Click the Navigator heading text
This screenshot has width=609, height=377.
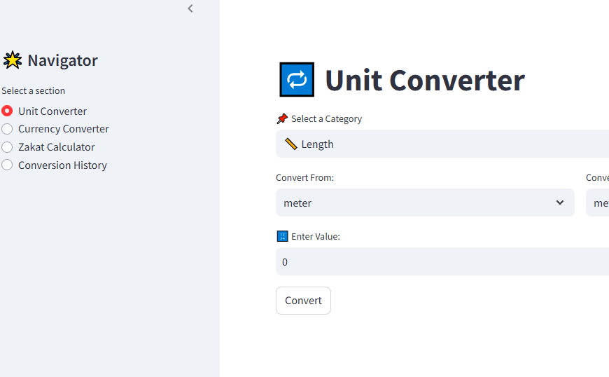(62, 61)
